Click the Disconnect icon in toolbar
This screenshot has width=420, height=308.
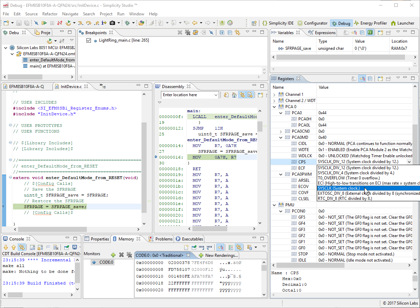(x=60, y=23)
